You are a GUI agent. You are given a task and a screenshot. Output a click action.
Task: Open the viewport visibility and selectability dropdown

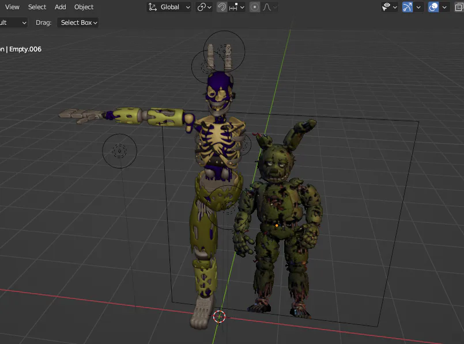click(x=389, y=7)
